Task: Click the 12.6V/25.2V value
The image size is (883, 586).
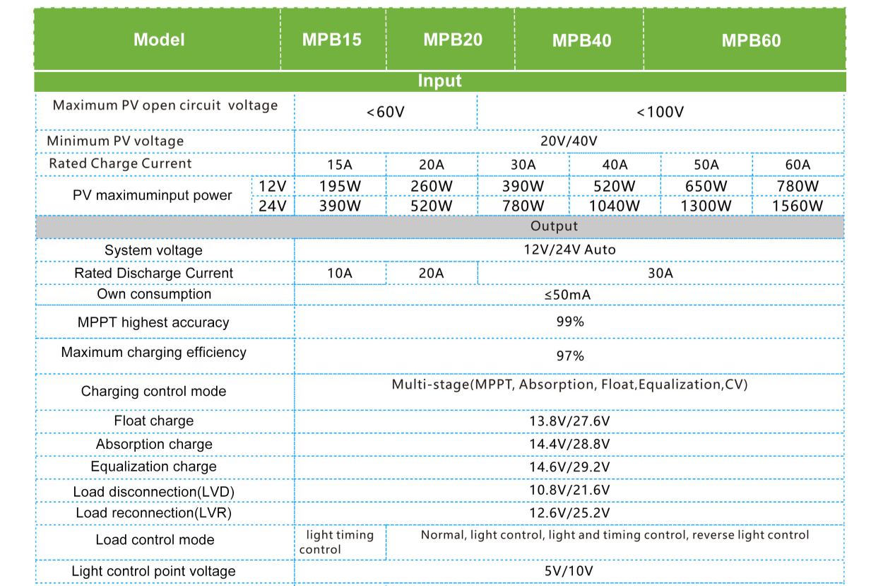Action: (569, 513)
